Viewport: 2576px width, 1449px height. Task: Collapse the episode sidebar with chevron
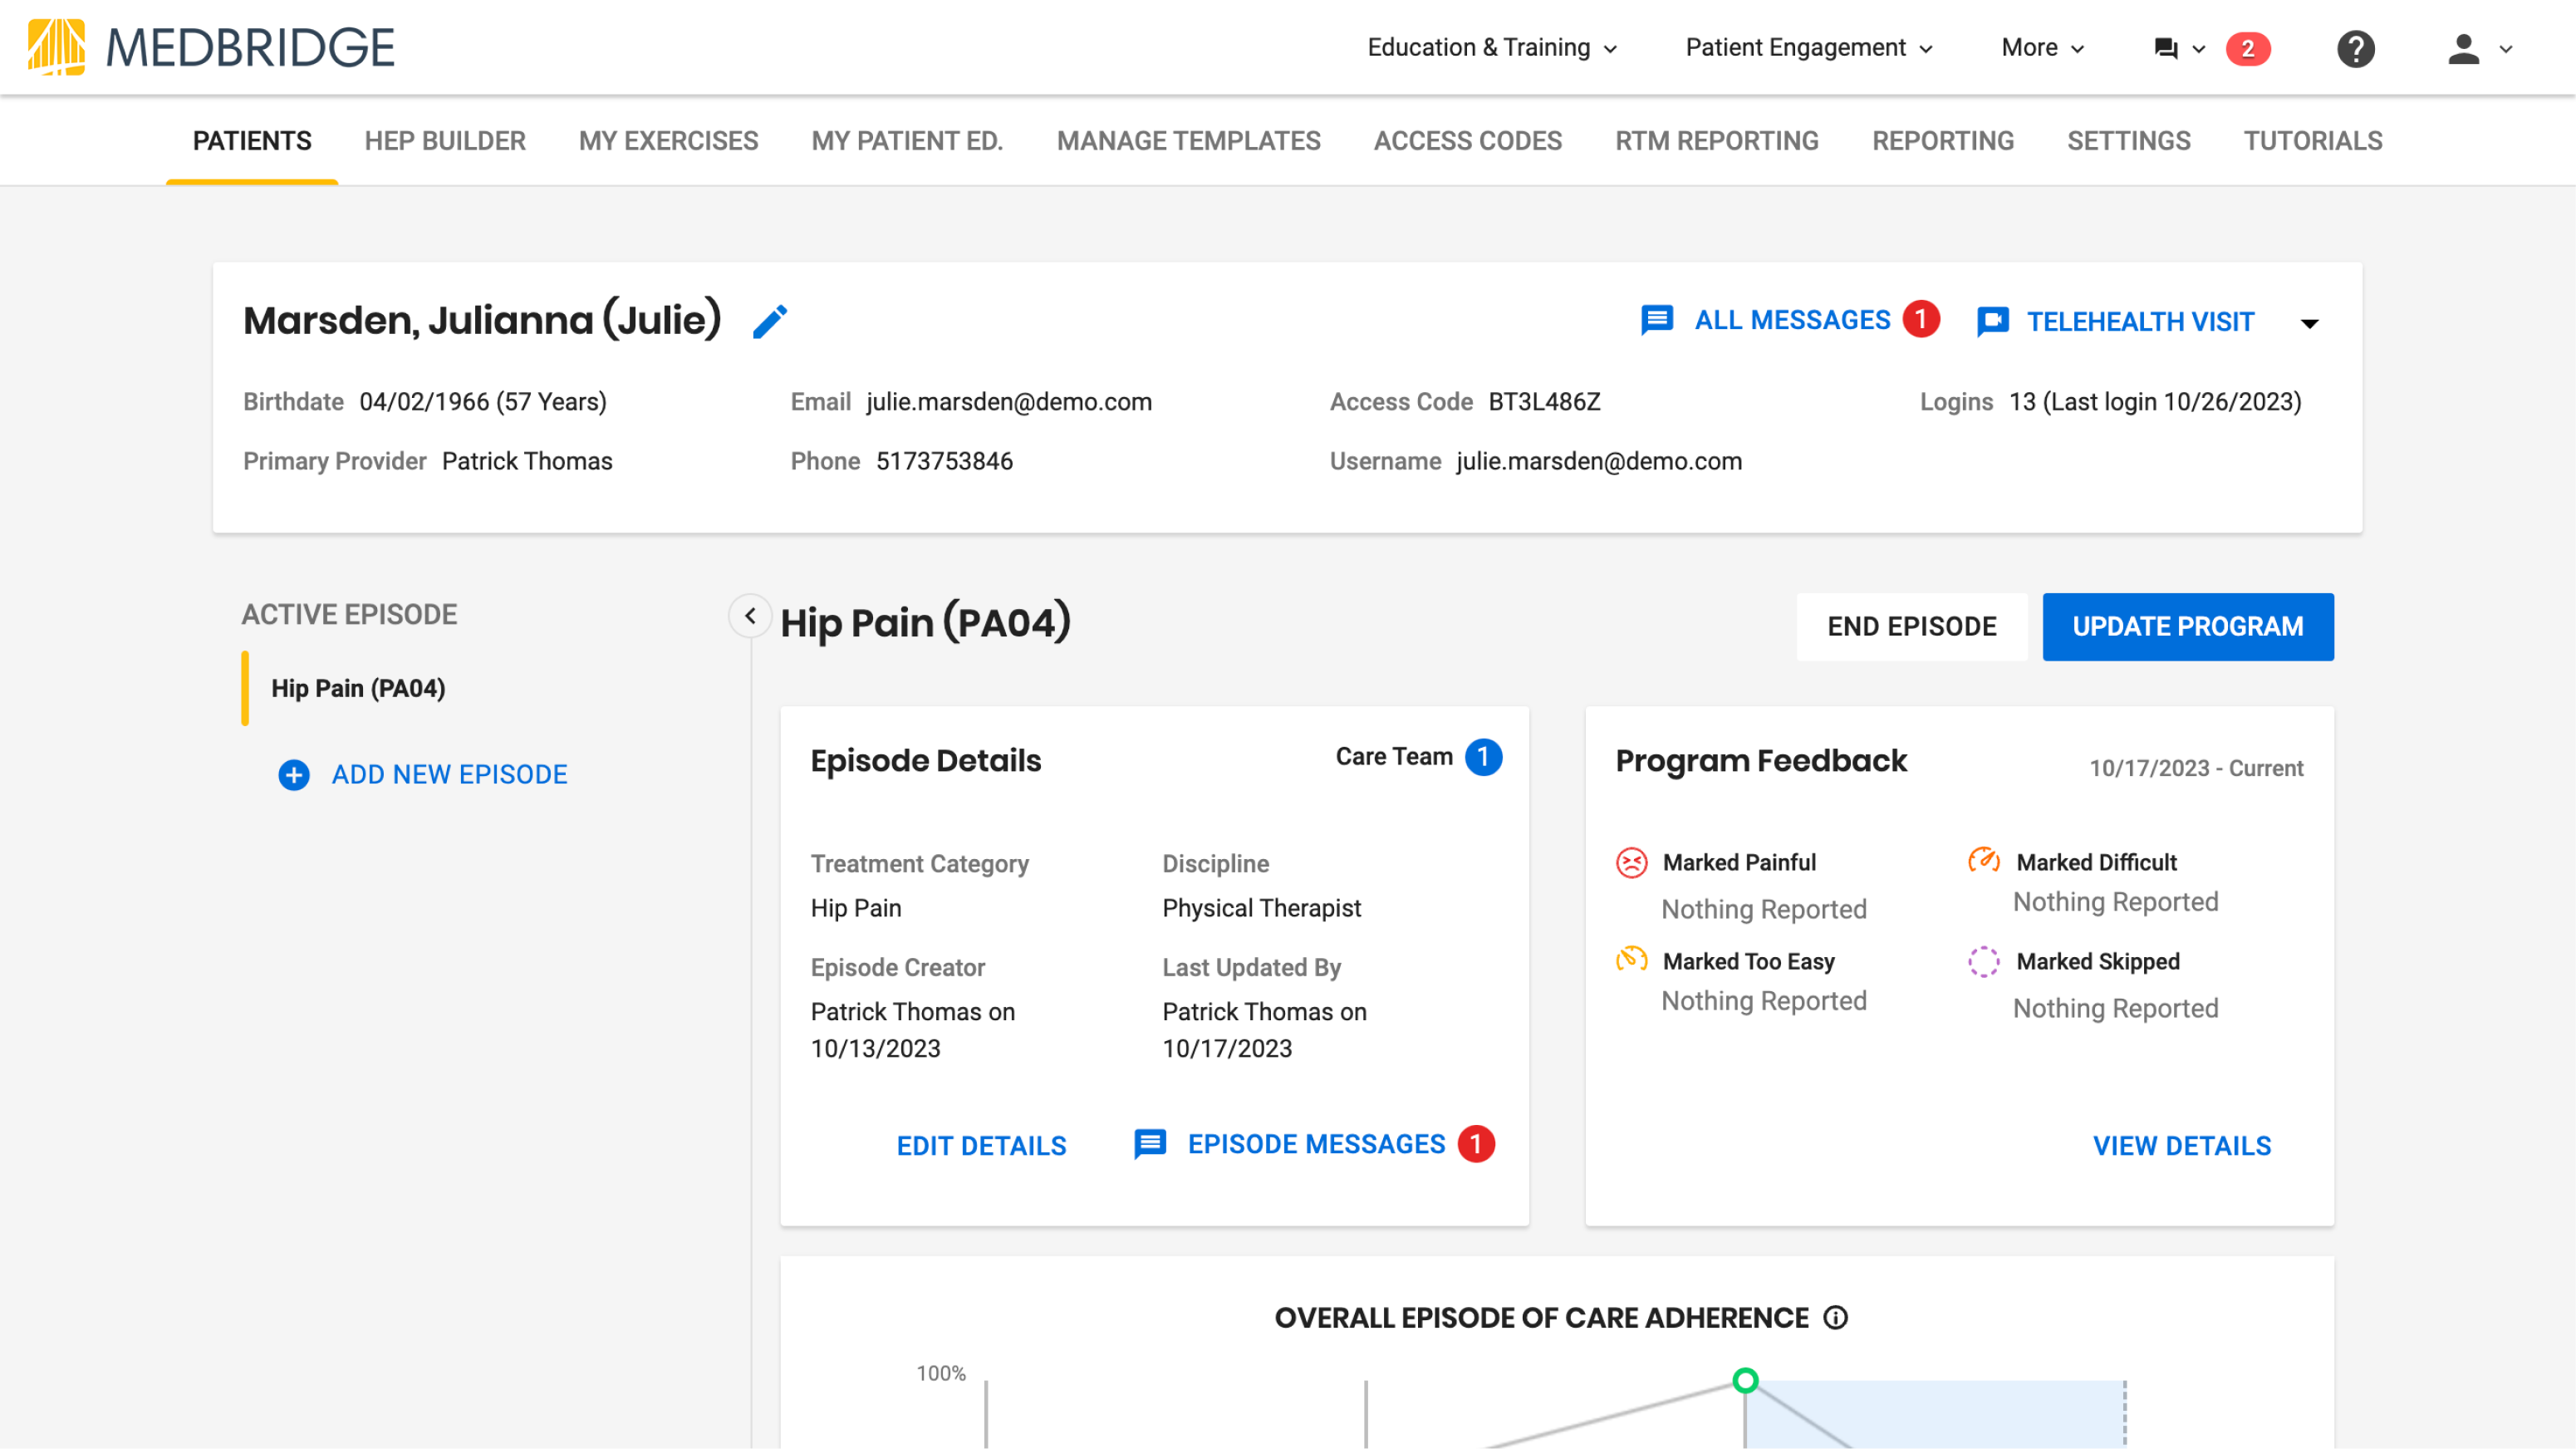tap(750, 616)
